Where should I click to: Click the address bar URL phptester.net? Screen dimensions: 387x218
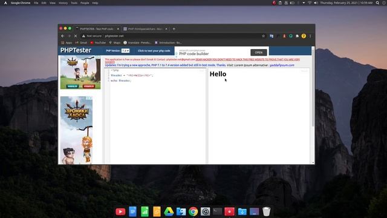(x=114, y=36)
